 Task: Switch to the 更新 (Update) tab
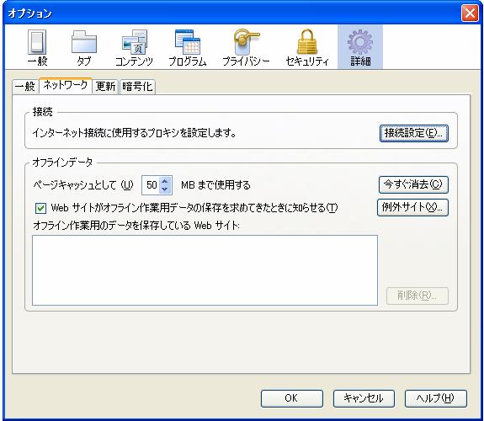(105, 86)
